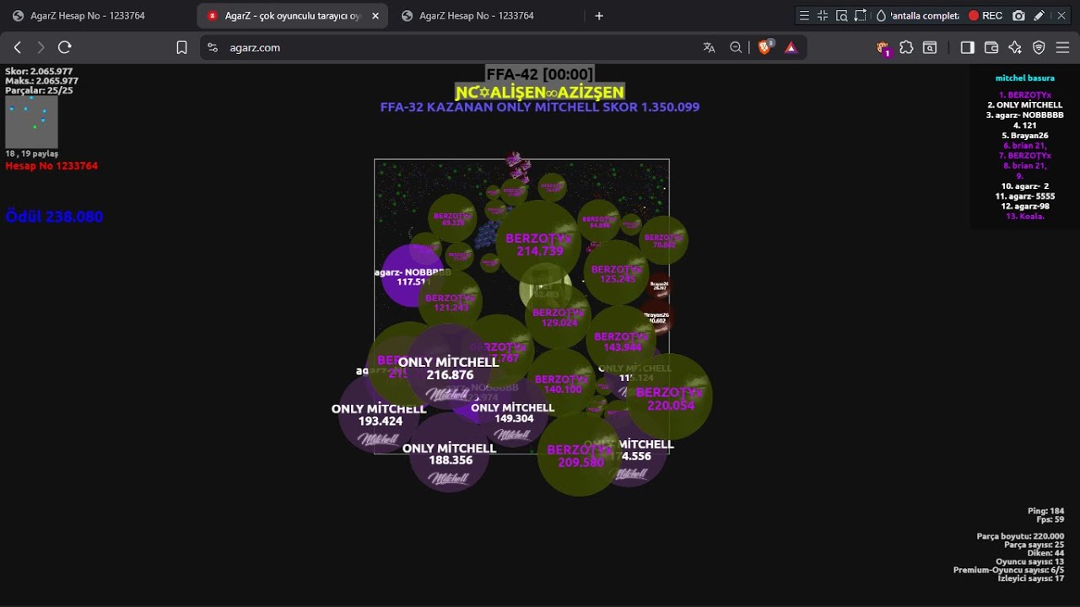The width and height of the screenshot is (1080, 607).
Task: Click the purple agarz- NOBBBBB 117.51 cell
Action: coord(413,277)
